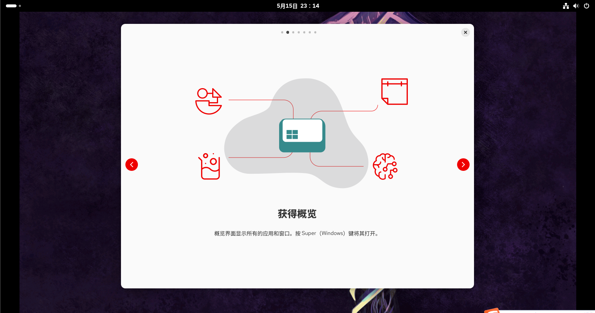Click the network status icon
Viewport: 595px width, 313px height.
click(x=566, y=6)
